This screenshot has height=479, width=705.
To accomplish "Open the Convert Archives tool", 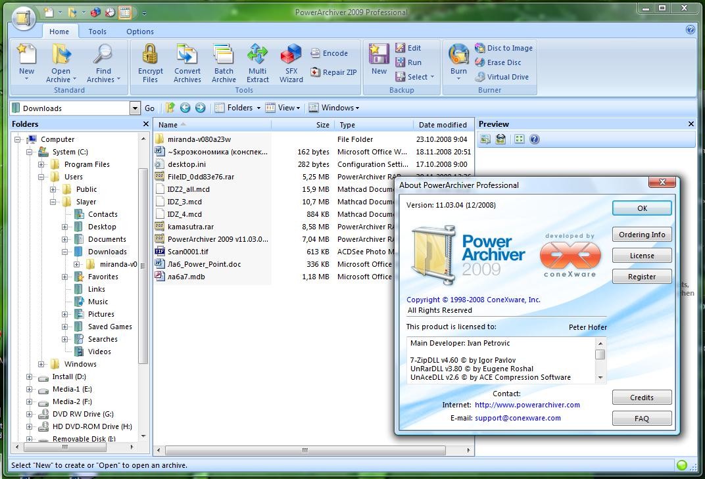I will click(187, 63).
